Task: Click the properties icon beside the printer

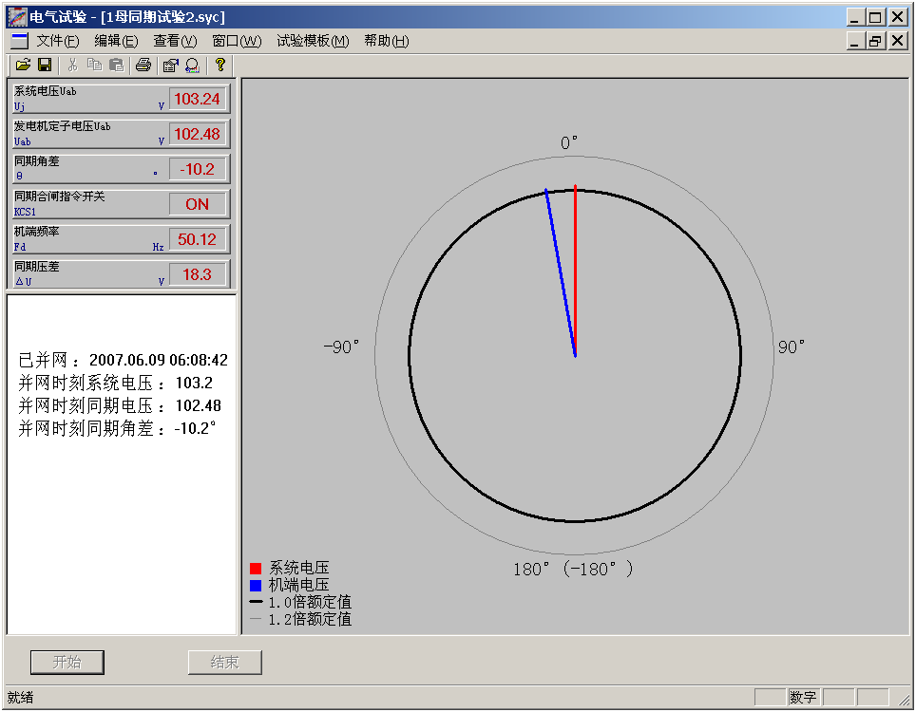Action: click(x=170, y=65)
